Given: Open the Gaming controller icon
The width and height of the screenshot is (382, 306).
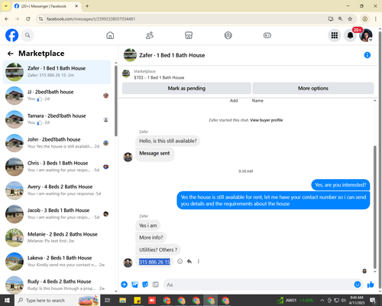Looking at the screenshot, I should point(267,35).
